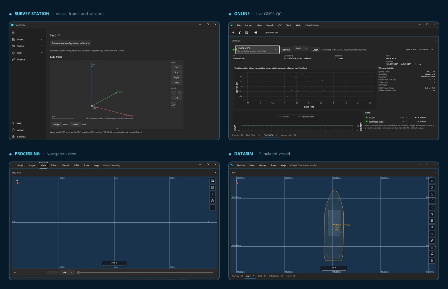
Task: Click the vessel icon in DataSim Nav toolbar
Action: (432, 194)
